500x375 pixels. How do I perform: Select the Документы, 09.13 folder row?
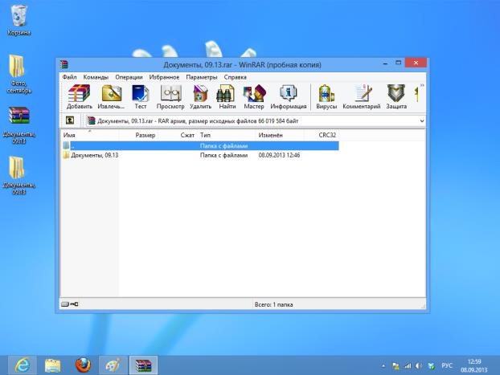[x=200, y=155]
